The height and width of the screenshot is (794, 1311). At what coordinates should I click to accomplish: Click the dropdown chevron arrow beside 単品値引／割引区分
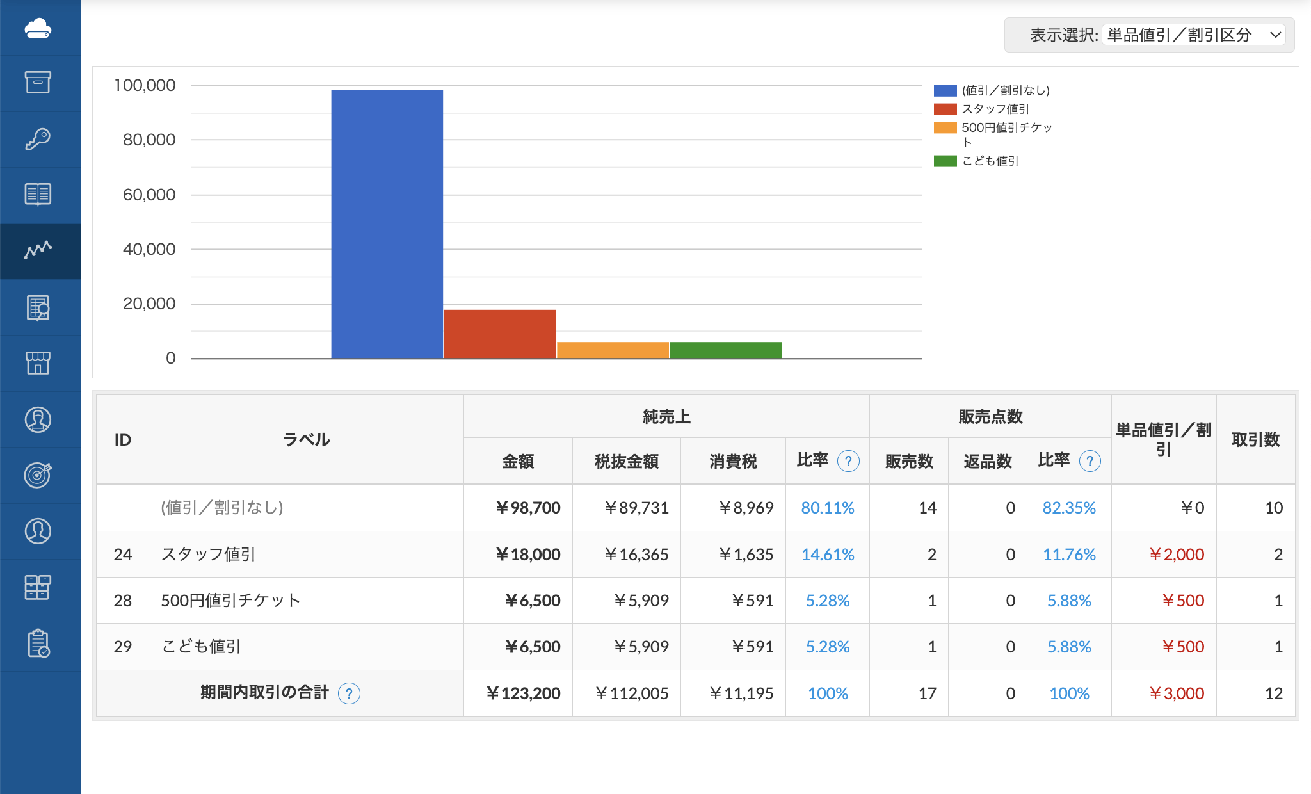1275,35
